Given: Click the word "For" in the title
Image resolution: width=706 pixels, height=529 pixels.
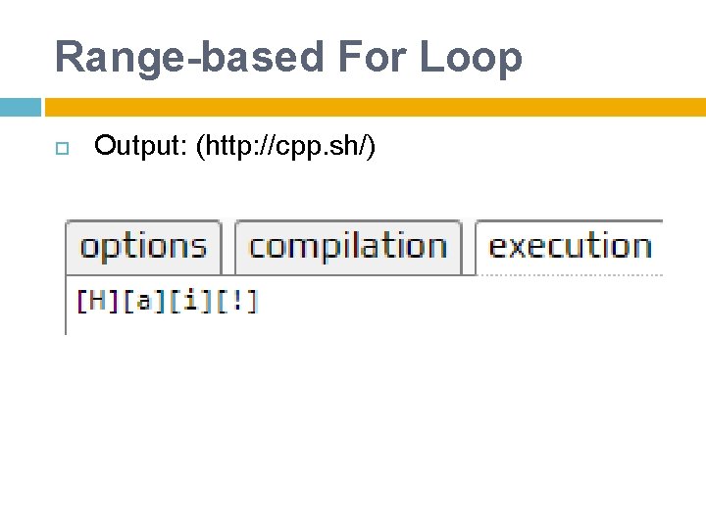Looking at the screenshot, I should [372, 57].
